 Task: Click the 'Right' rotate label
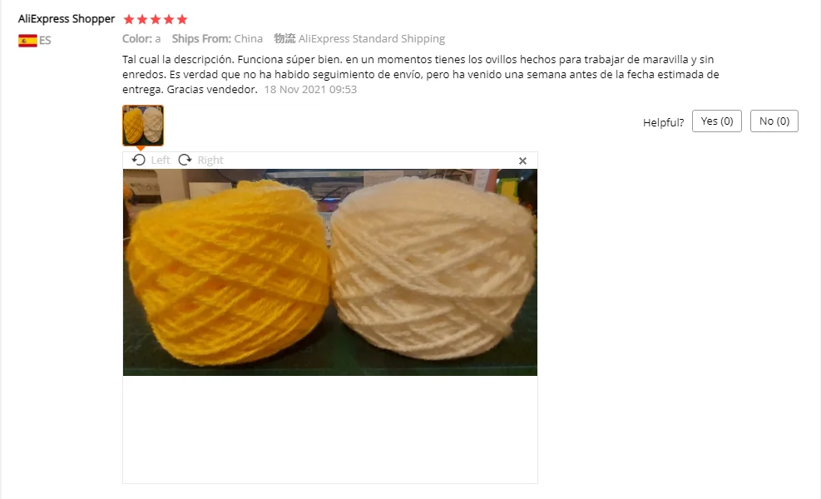(210, 161)
